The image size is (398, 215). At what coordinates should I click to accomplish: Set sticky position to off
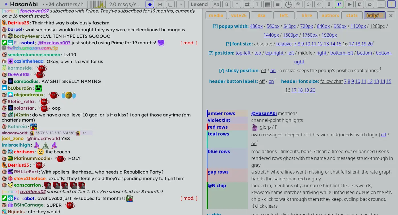click(x=264, y=70)
